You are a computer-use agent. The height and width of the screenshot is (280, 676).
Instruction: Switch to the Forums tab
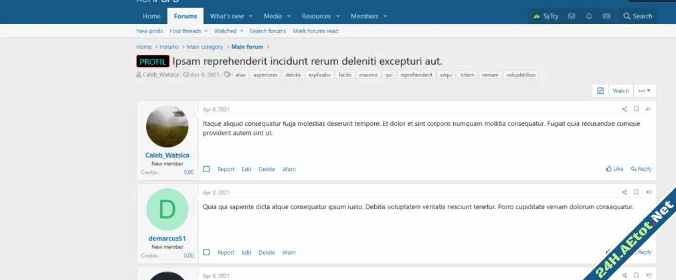coord(185,16)
